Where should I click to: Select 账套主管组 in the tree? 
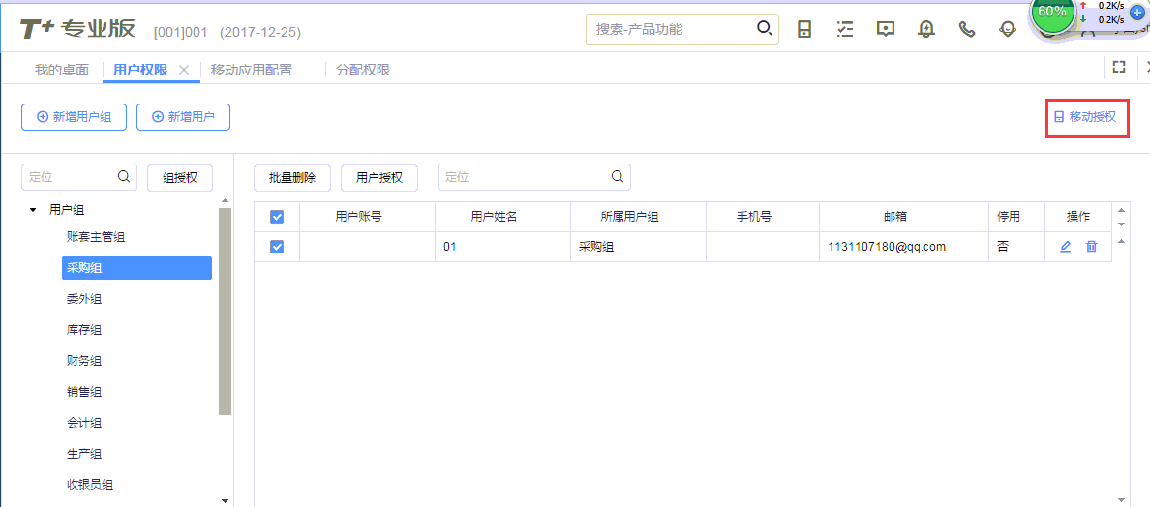pyautogui.click(x=95, y=237)
